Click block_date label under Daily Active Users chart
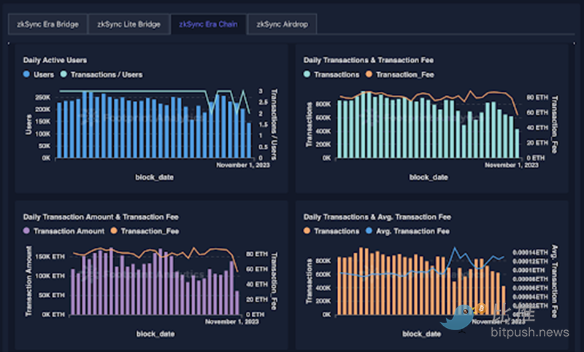 coord(154,177)
